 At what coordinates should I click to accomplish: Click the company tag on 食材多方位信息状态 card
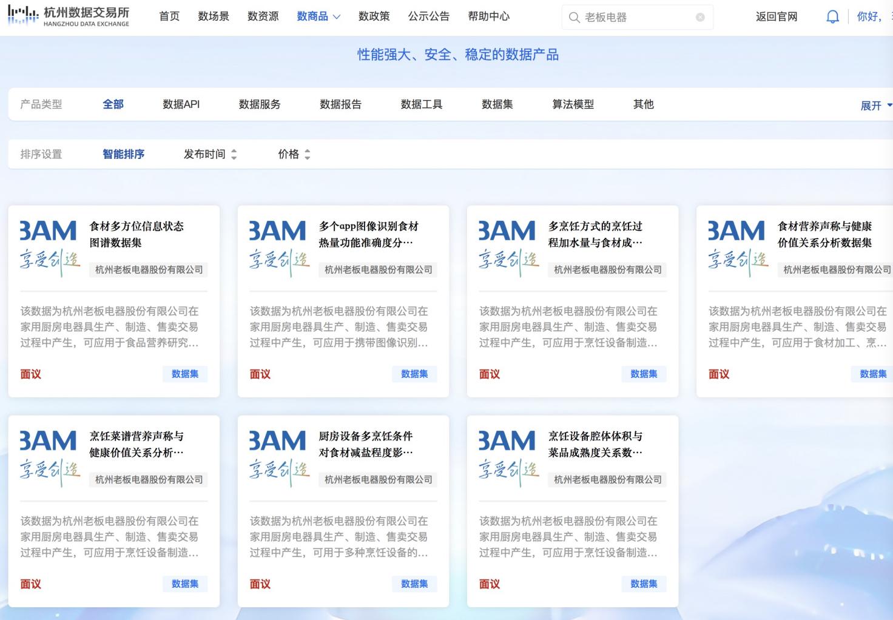coord(149,270)
